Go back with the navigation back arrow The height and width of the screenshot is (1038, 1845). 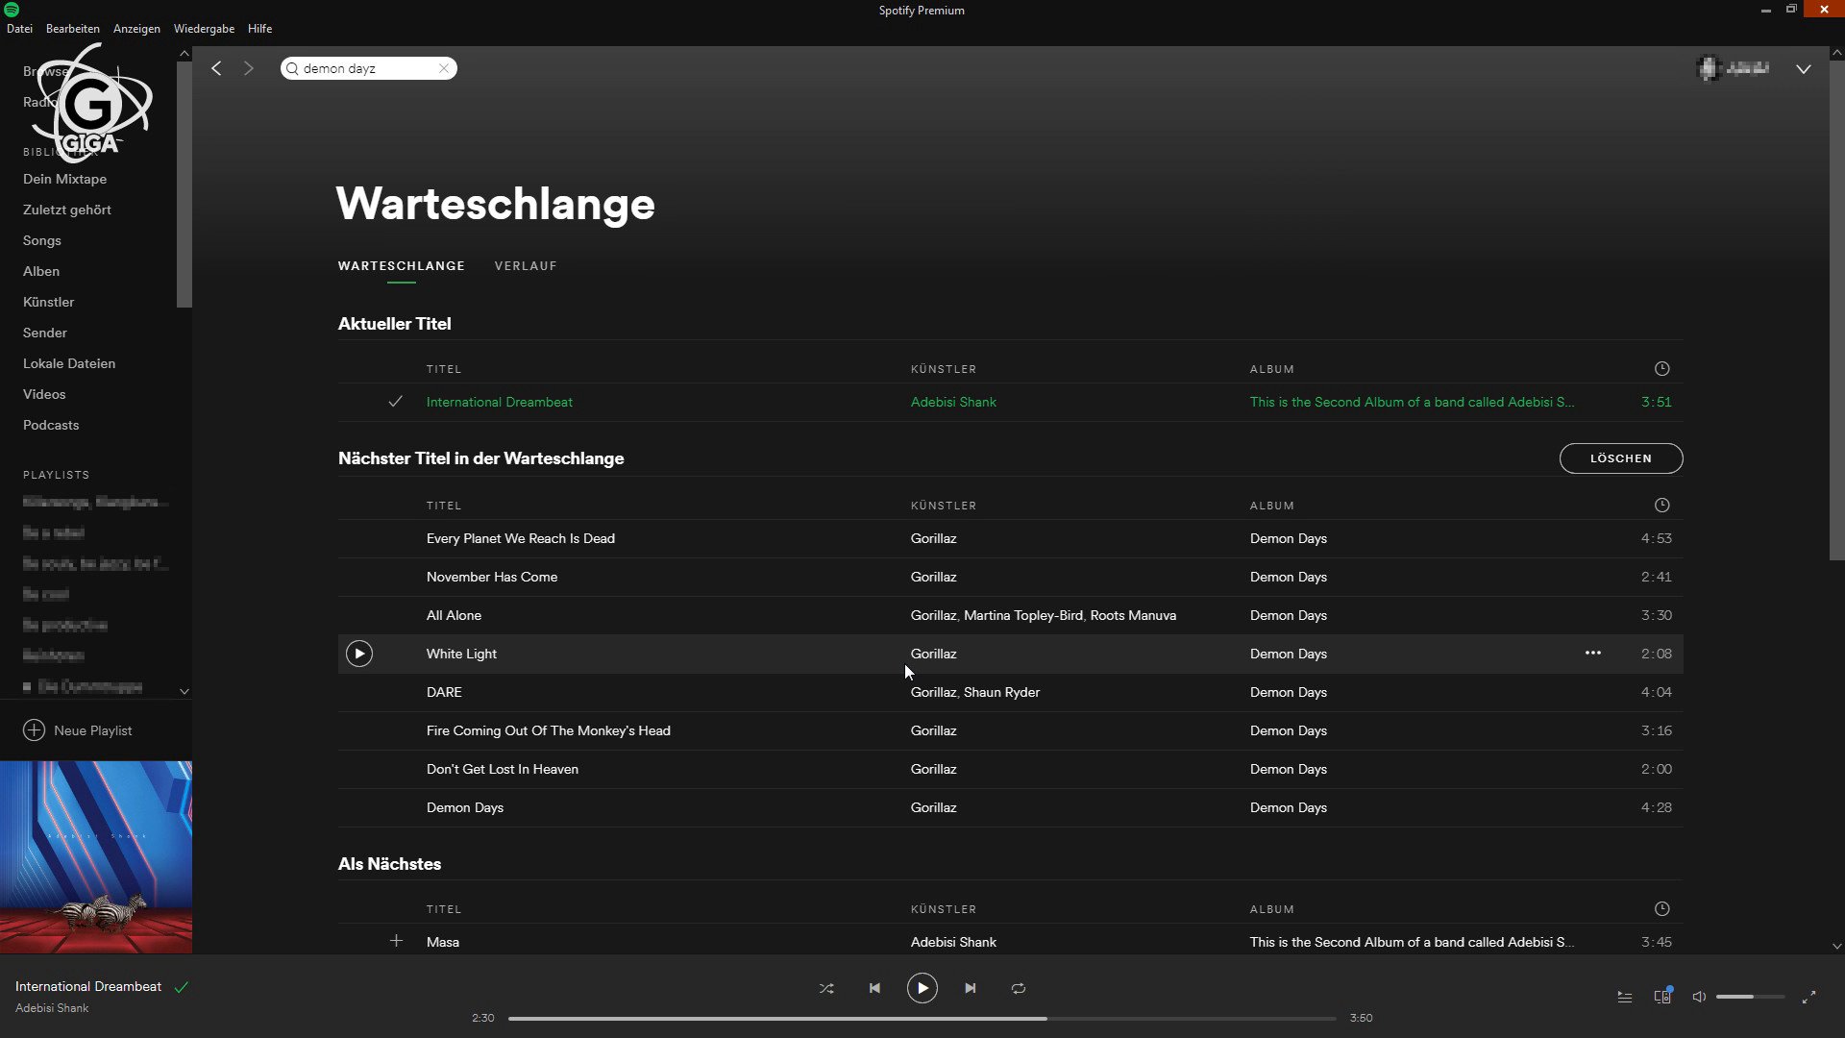tap(216, 68)
